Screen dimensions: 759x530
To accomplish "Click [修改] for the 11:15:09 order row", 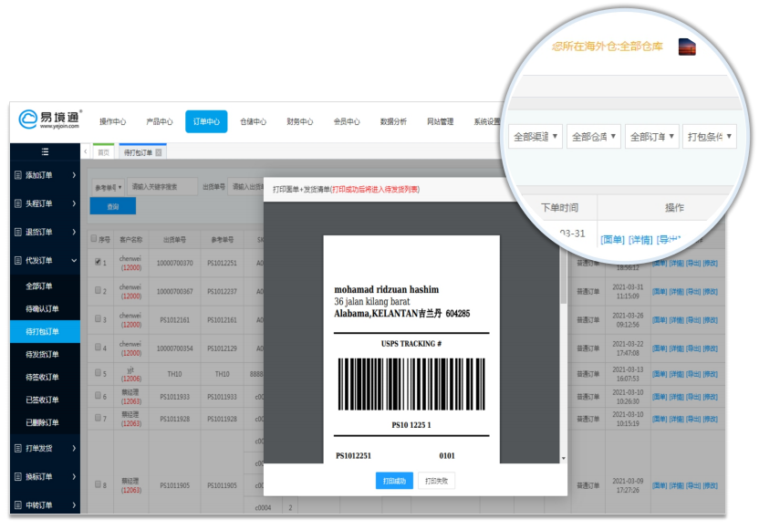I will (x=710, y=291).
